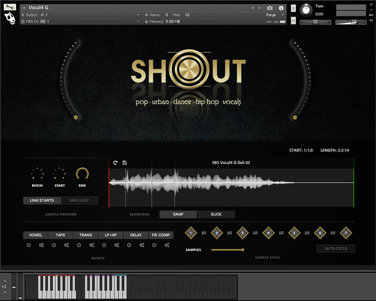Open instrument edit mode with wrench icon
Screen dimensions: 376x301
point(10,7)
